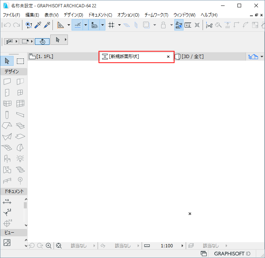Click the Inject Parameters syringe icon
Viewport: 265px width, 258px height.
pyautogui.click(x=47, y=25)
